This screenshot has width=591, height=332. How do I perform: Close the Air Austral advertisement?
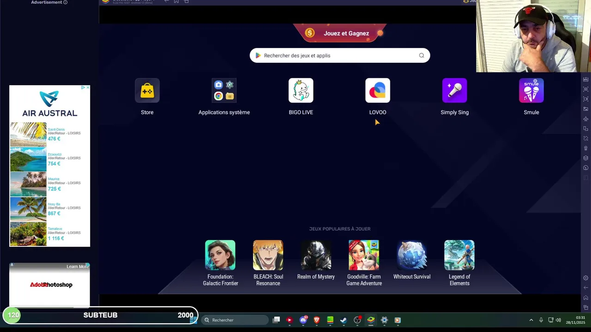[88, 87]
